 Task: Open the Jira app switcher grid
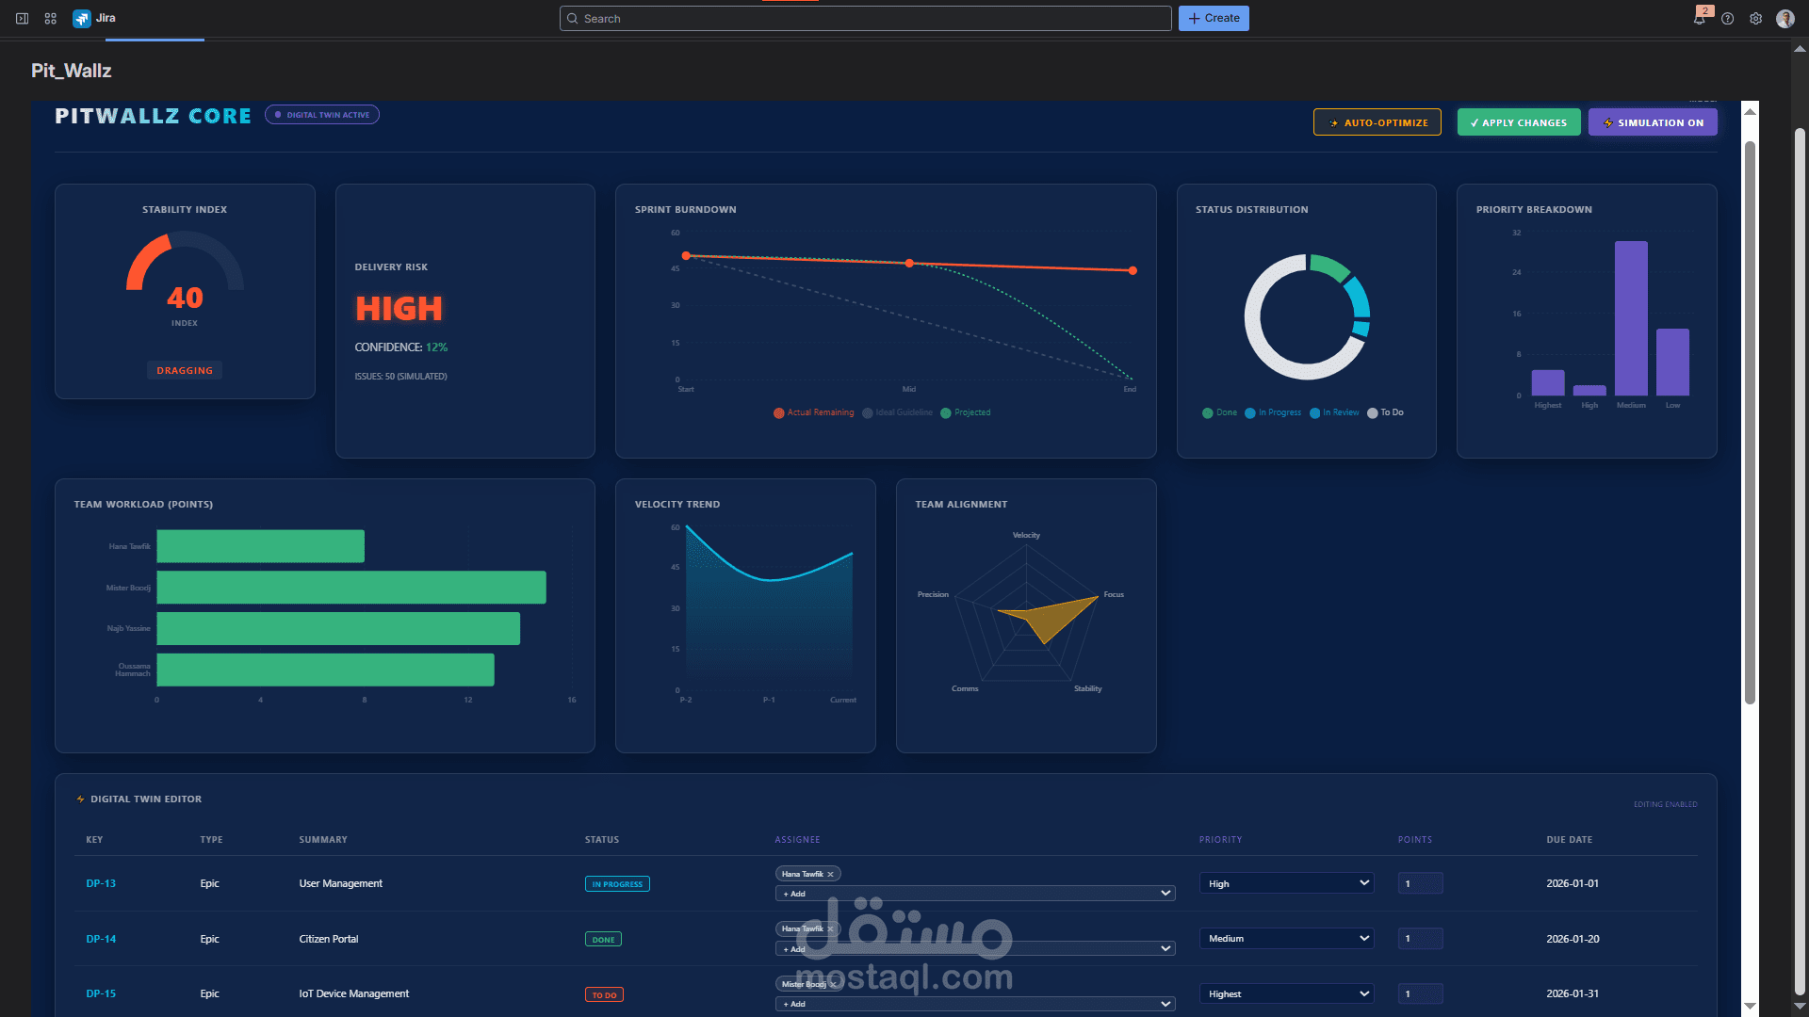pos(51,19)
